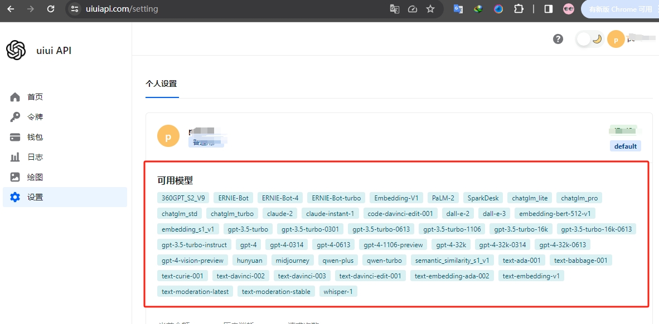Open 钱包 wallet page in sidebar
The width and height of the screenshot is (659, 324).
pyautogui.click(x=65, y=138)
